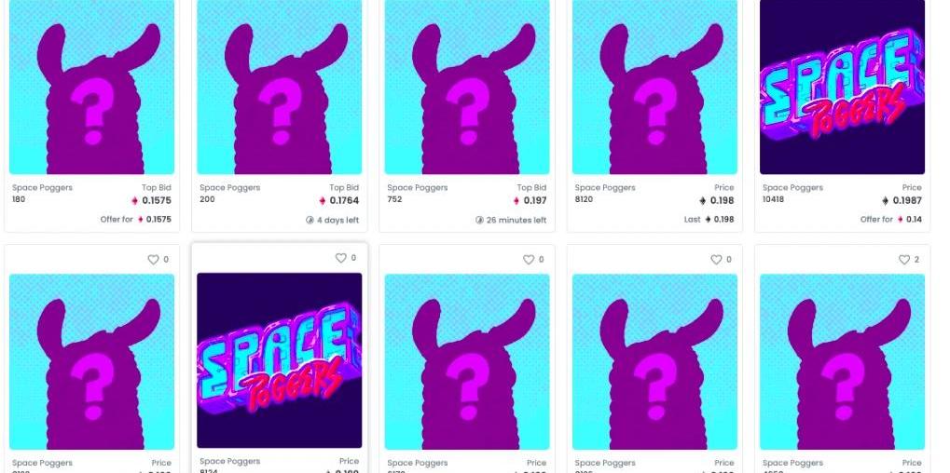Open the Space Poggers logo image for item 10418
The height and width of the screenshot is (473, 950).
(842, 88)
